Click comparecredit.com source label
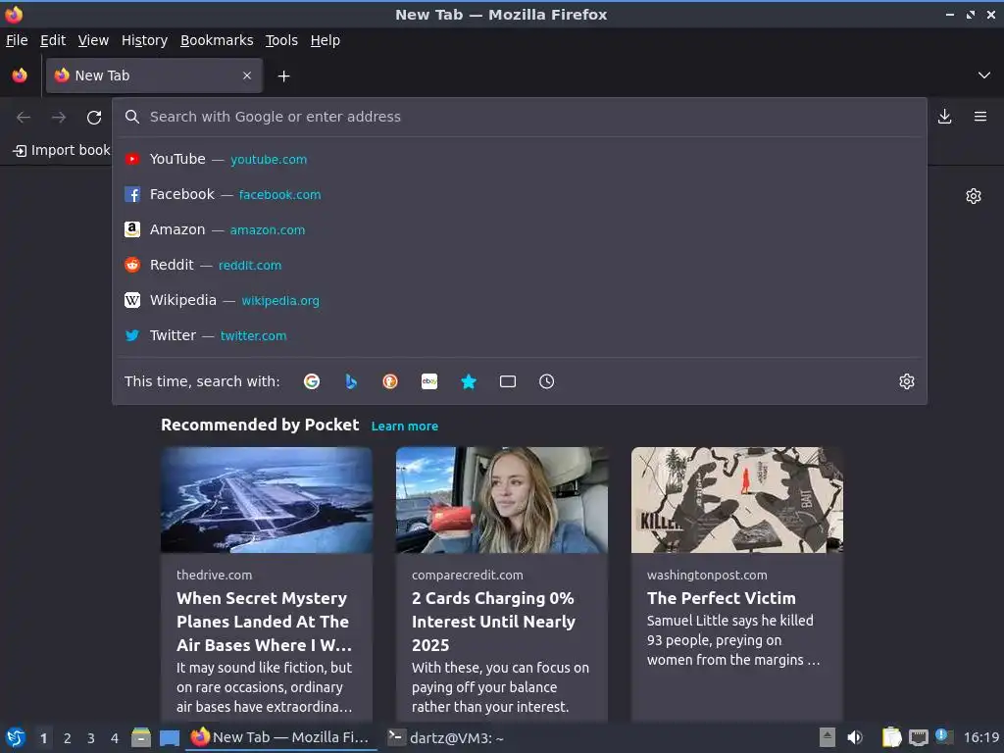Image resolution: width=1004 pixels, height=753 pixels. (x=468, y=575)
